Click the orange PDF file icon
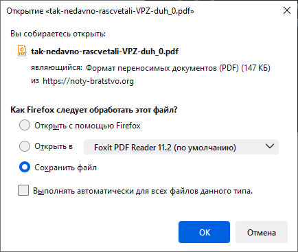This screenshot has width=298, height=252. (x=22, y=51)
